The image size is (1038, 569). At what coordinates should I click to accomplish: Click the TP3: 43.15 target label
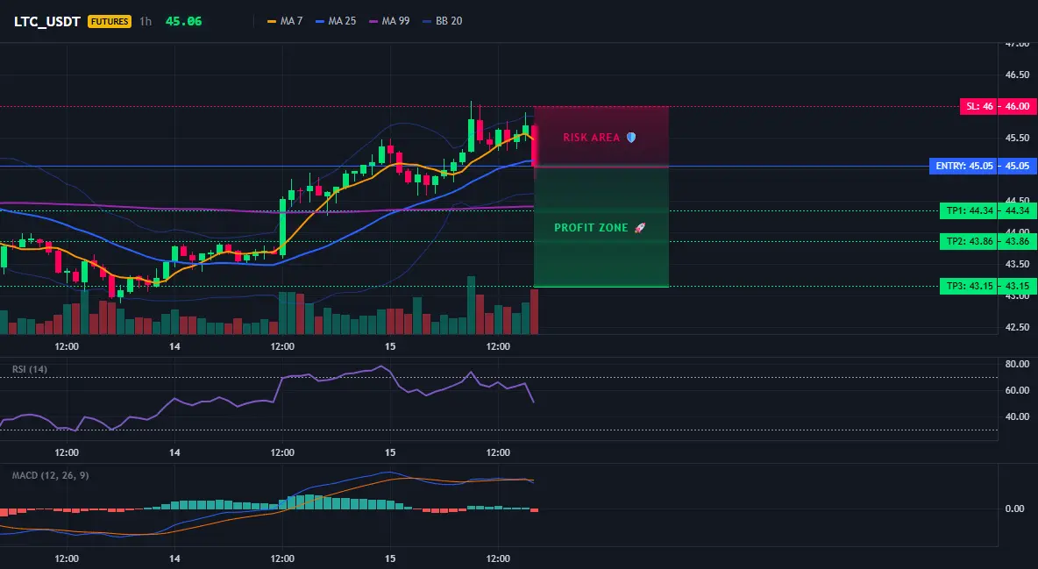pos(969,286)
